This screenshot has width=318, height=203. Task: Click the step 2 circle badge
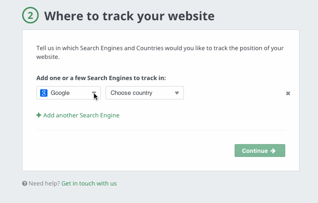30,16
